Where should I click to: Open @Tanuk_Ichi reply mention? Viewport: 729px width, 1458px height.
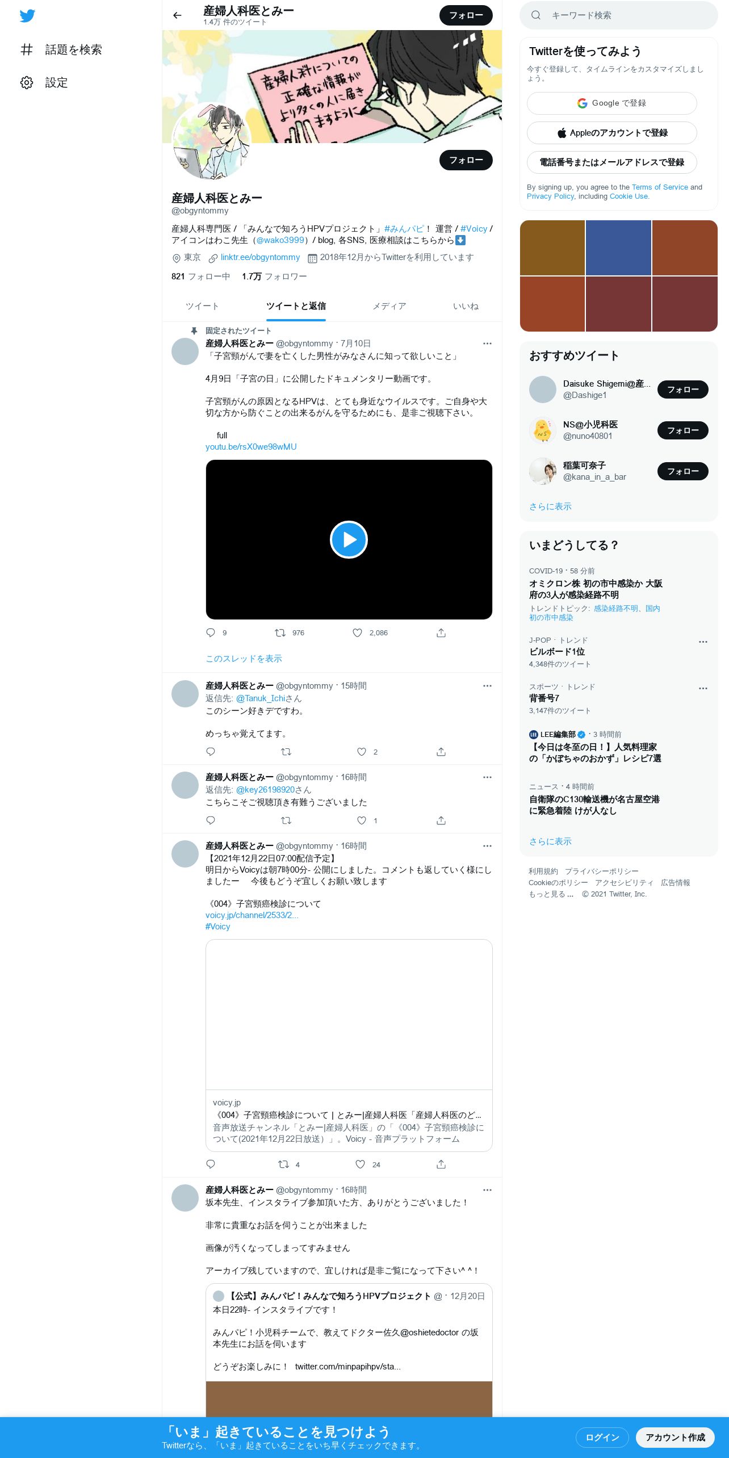[261, 698]
